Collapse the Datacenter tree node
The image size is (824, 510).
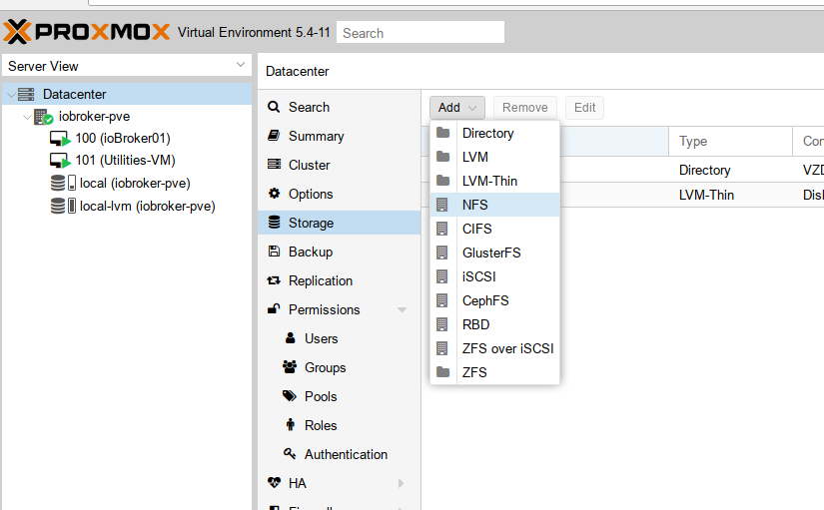point(11,95)
